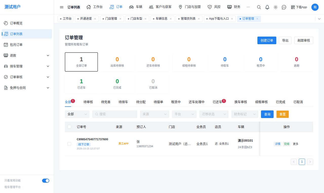The image size is (324, 193).
Task: Open 车辆 in the top navigation
Action: 135,7
